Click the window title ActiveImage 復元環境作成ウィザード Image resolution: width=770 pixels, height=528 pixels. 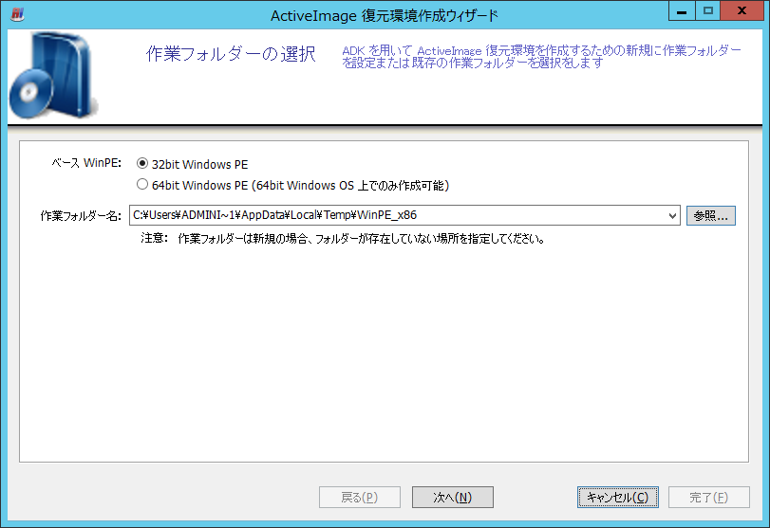pos(385,16)
